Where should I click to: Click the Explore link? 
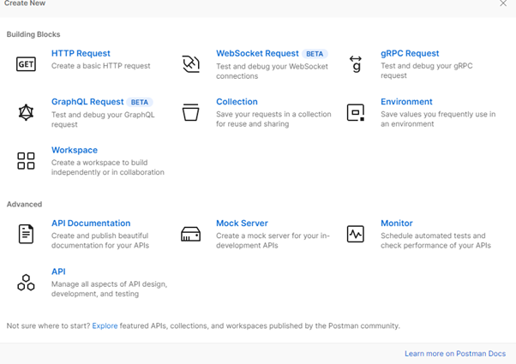(x=105, y=325)
